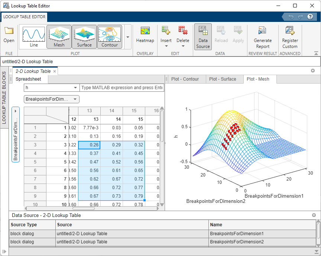Click the Insert rows/columns icon
This screenshot has width=321, height=256.
[x=166, y=30]
